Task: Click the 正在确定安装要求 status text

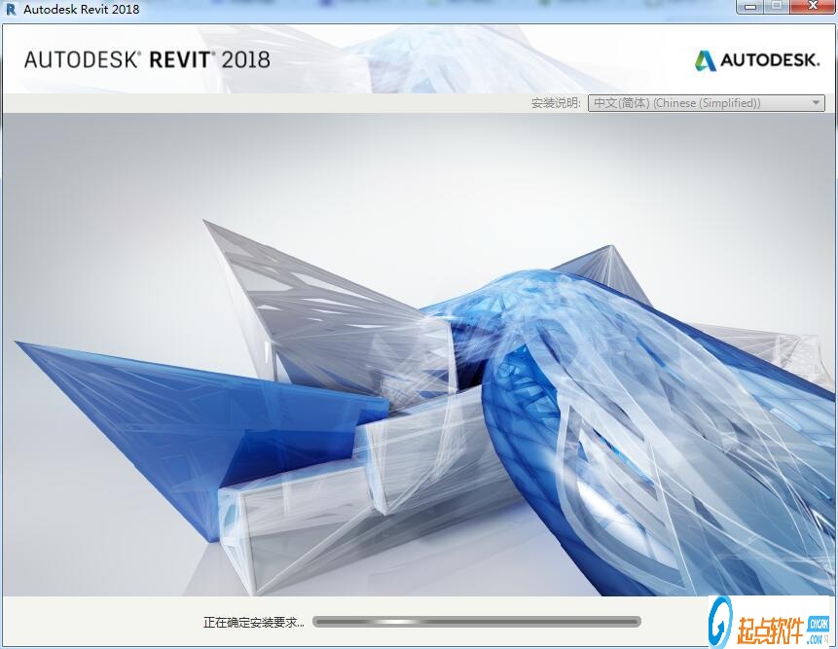Action: [x=254, y=622]
